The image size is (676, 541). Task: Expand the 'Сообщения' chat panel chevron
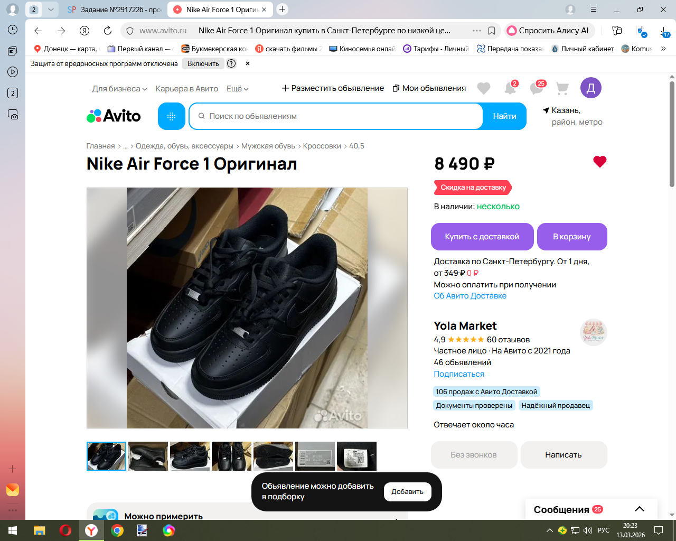[640, 509]
